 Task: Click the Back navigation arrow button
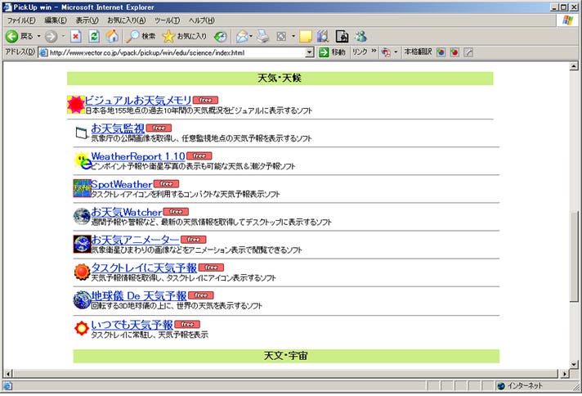(x=13, y=36)
